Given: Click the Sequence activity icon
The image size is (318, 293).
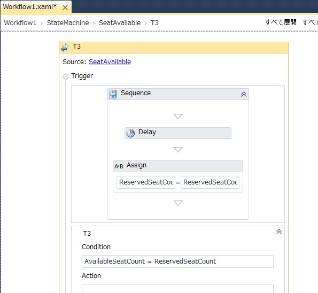Looking at the screenshot, I should pyautogui.click(x=113, y=94).
